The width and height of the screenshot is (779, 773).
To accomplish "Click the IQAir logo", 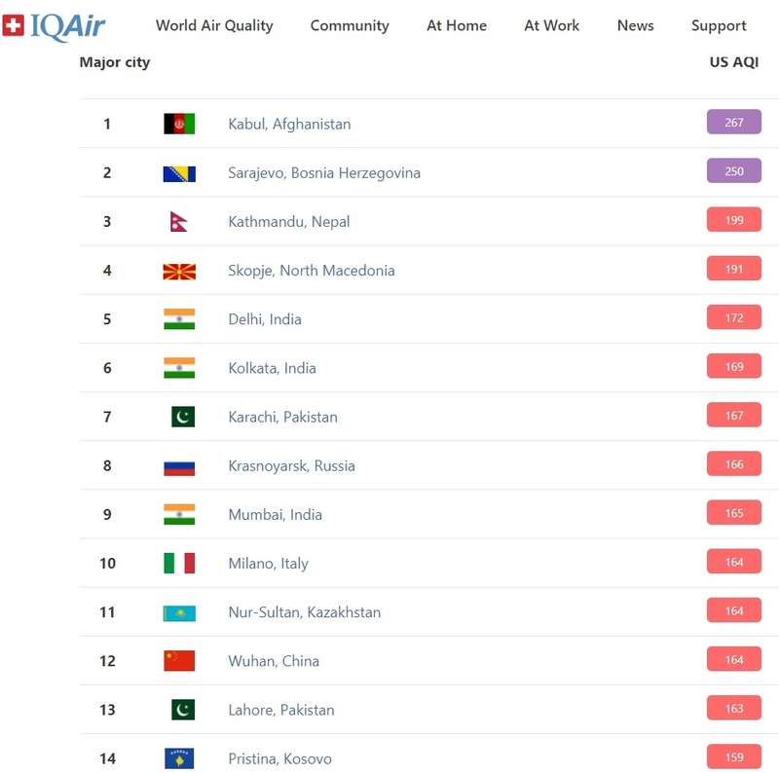I will (55, 26).
